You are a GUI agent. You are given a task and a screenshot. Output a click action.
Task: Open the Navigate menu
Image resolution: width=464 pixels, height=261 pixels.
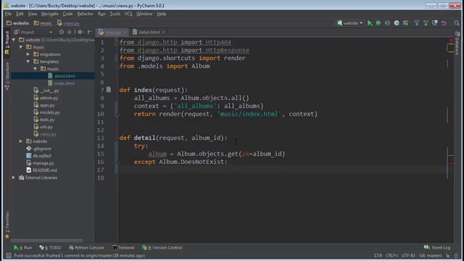point(50,14)
